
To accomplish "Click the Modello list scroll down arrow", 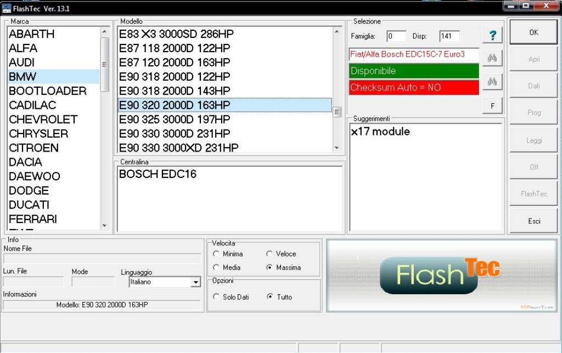I will (x=336, y=148).
